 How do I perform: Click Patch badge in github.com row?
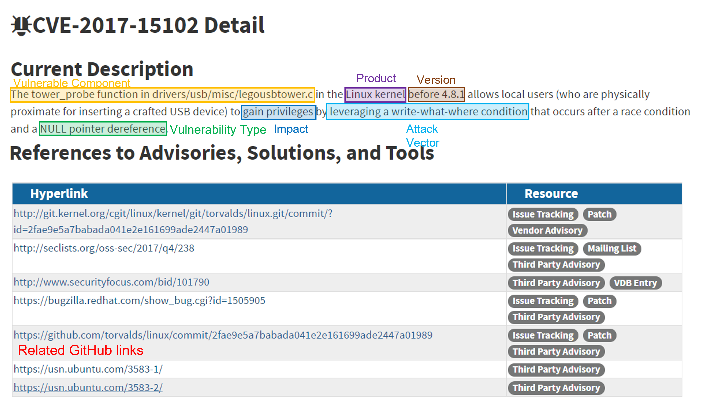coord(599,336)
